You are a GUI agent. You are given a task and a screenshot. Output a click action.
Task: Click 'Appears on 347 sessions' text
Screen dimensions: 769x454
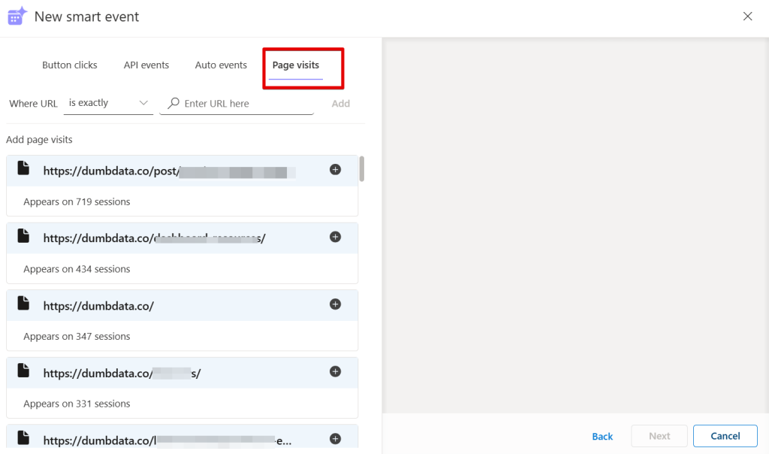point(77,336)
